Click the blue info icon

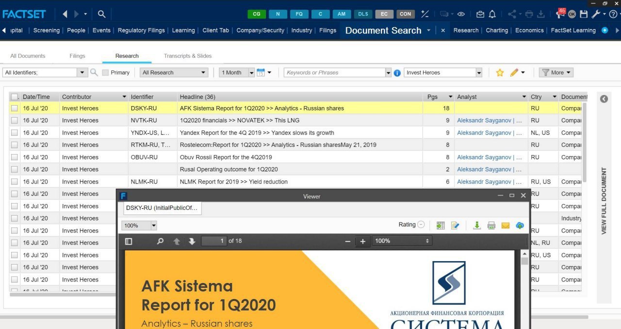point(397,73)
